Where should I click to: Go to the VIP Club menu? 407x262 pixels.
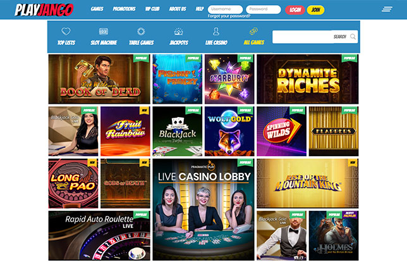(x=152, y=9)
